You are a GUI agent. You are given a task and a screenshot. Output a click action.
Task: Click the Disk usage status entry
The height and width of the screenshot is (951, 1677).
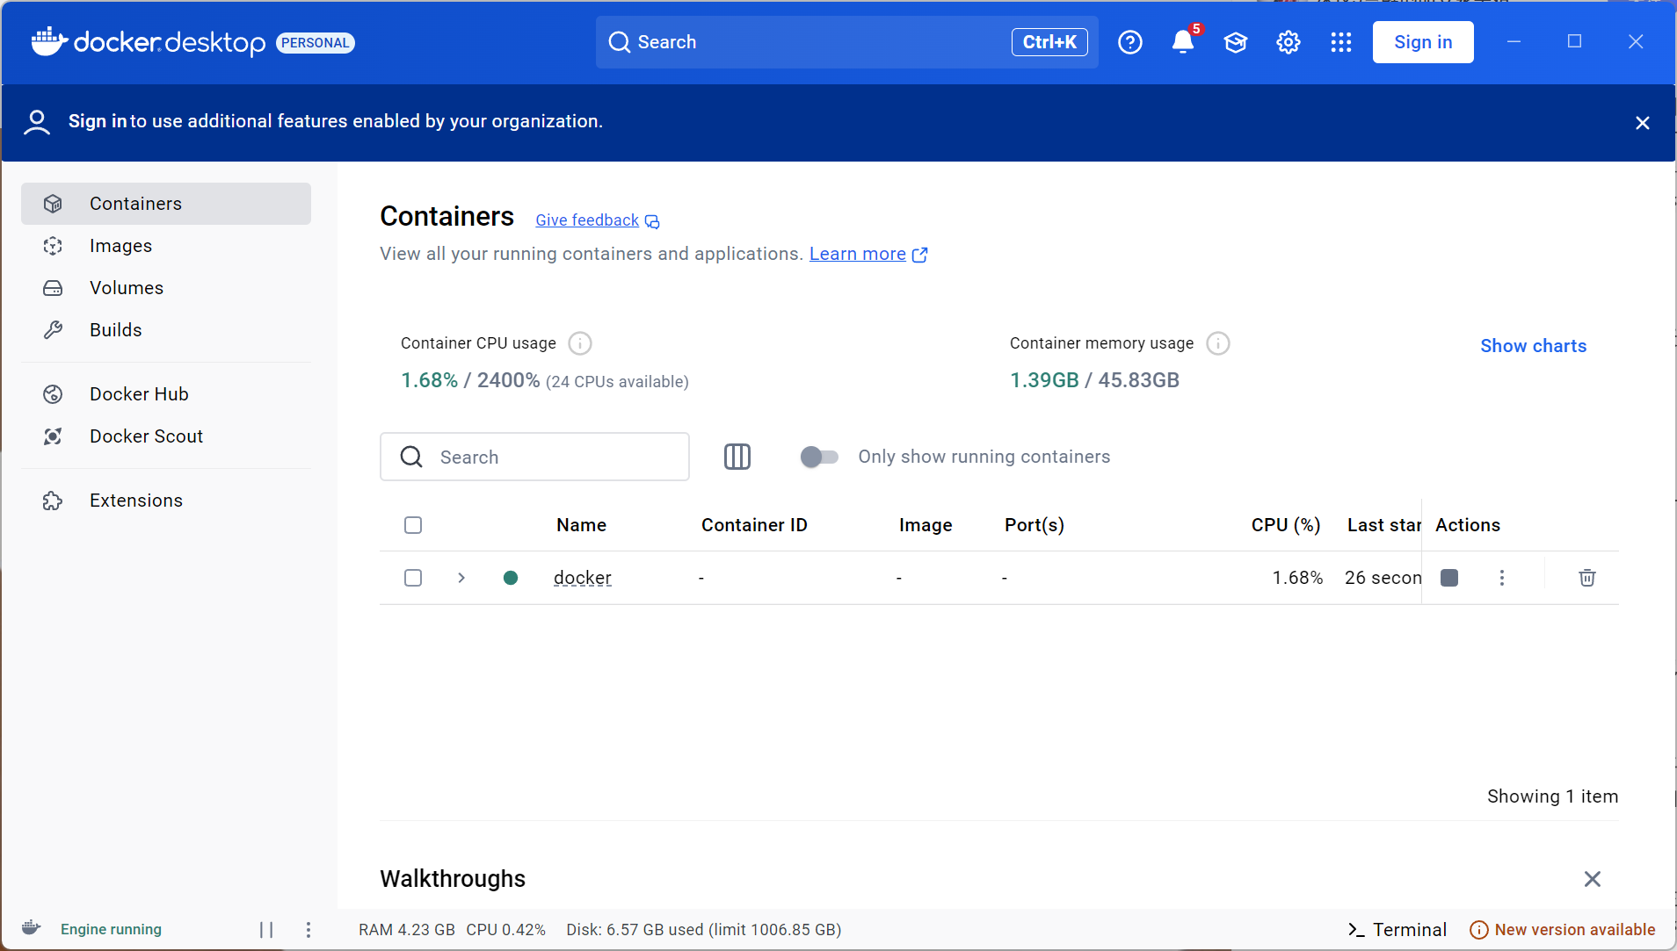point(704,930)
